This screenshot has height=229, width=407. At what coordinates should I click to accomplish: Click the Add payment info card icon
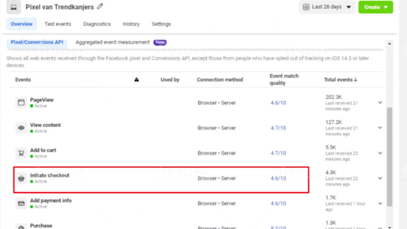coord(22,203)
